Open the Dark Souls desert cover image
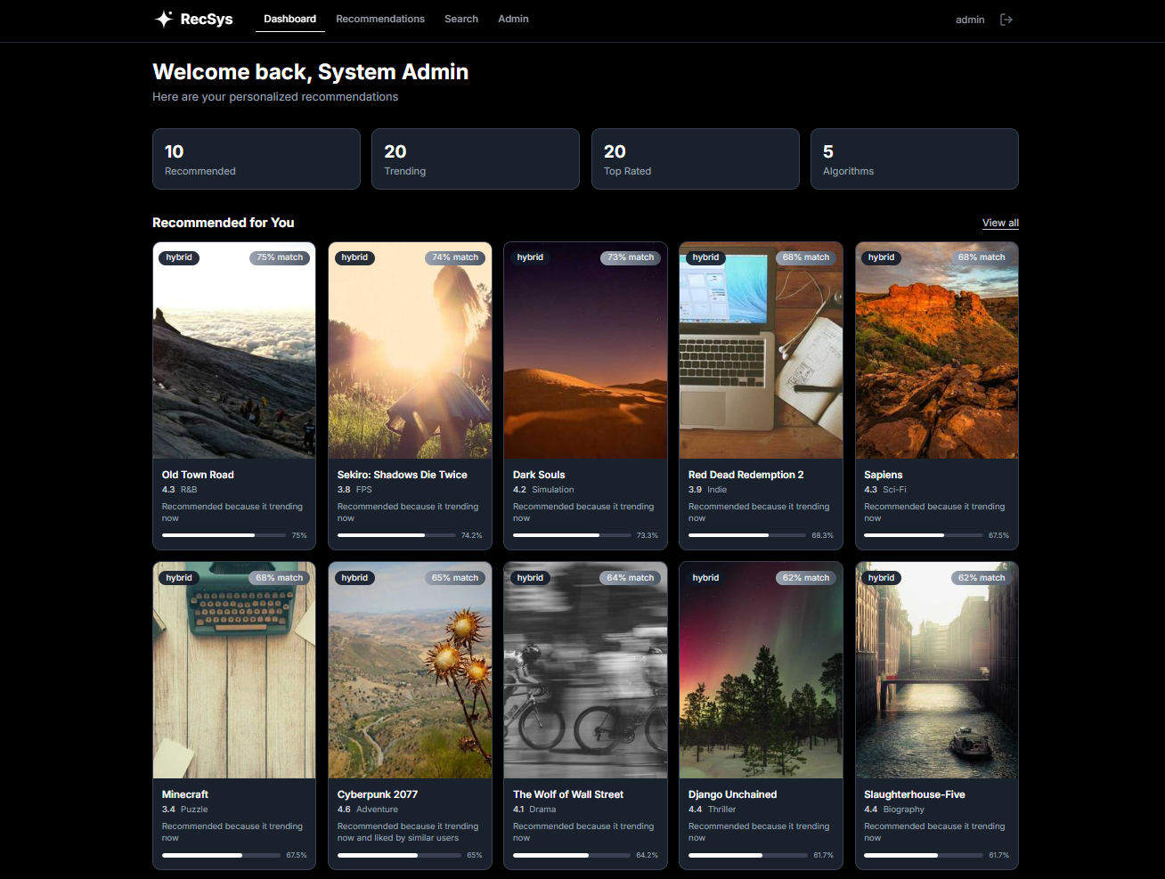Image resolution: width=1165 pixels, height=879 pixels. click(x=585, y=350)
